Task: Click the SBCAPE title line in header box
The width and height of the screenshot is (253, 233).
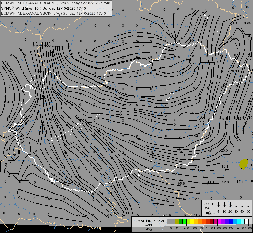Action: coord(56,3)
